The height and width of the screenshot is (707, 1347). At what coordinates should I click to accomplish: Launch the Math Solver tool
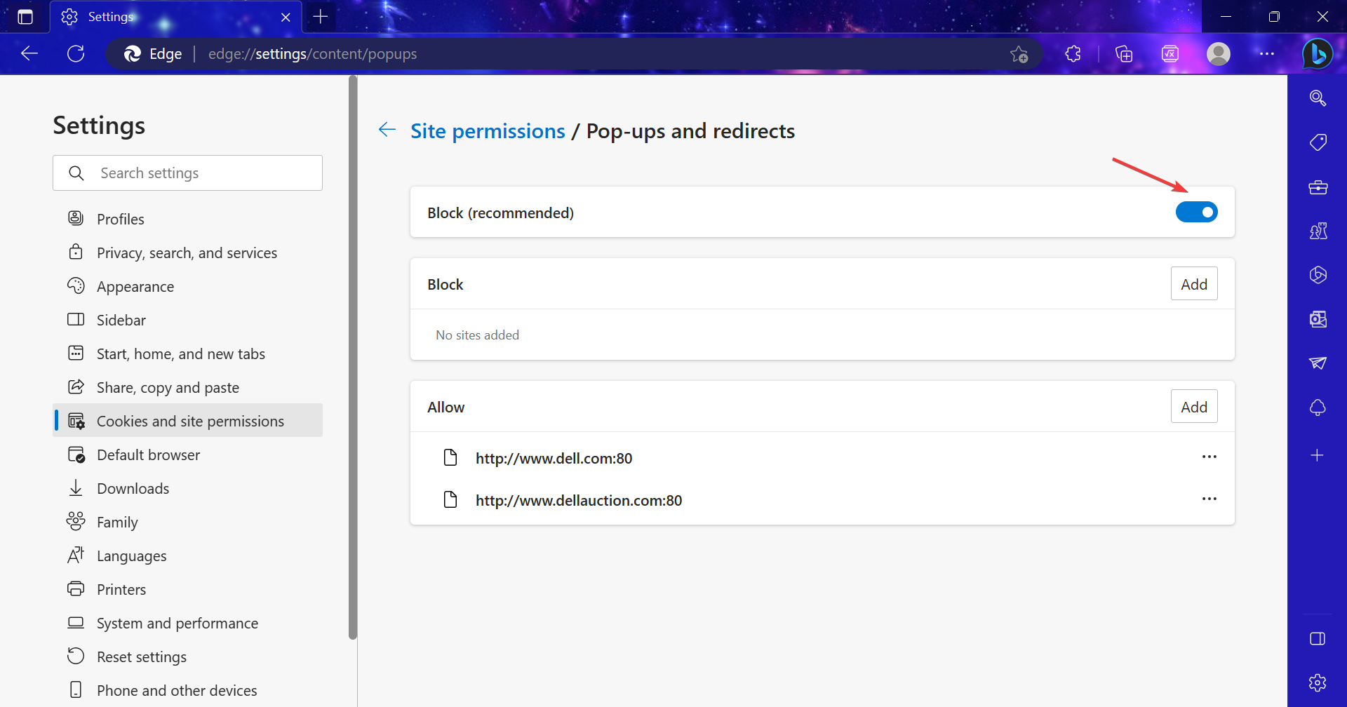pos(1170,53)
